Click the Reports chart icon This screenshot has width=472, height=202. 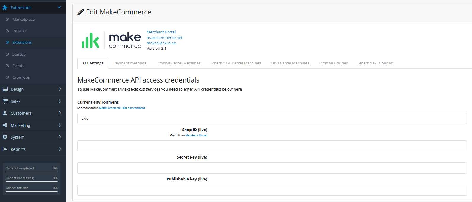(x=5, y=149)
